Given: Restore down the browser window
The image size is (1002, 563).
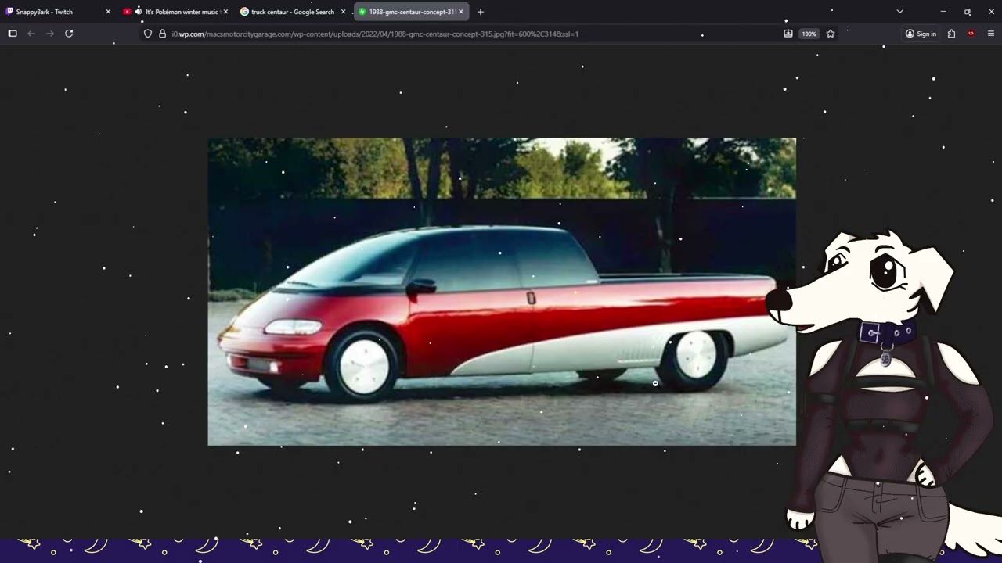Looking at the screenshot, I should (968, 12).
